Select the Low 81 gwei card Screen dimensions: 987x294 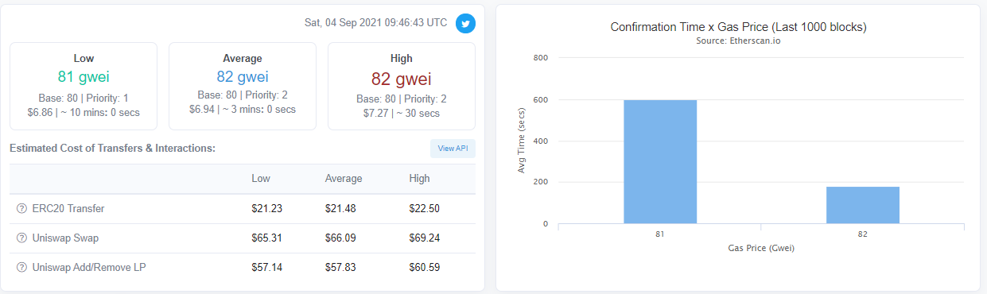click(84, 86)
